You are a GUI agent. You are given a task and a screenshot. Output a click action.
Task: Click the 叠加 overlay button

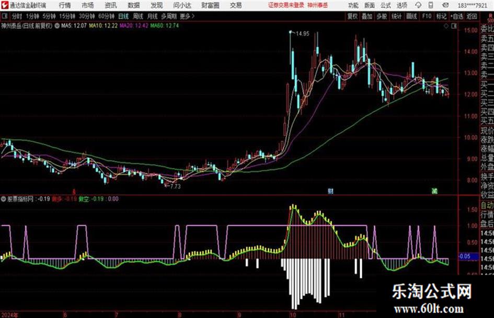pyautogui.click(x=367, y=16)
